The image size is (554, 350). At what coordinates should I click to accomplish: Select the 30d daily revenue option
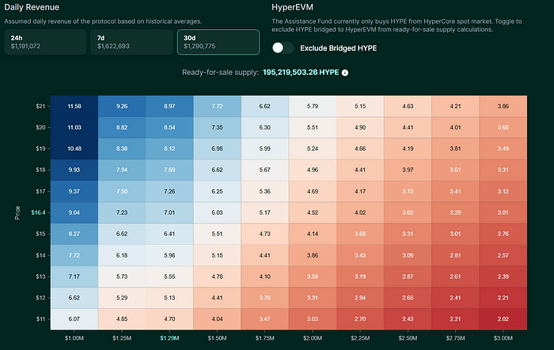click(x=218, y=42)
